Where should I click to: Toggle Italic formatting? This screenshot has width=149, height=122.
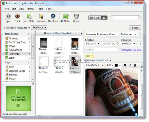coord(130,65)
